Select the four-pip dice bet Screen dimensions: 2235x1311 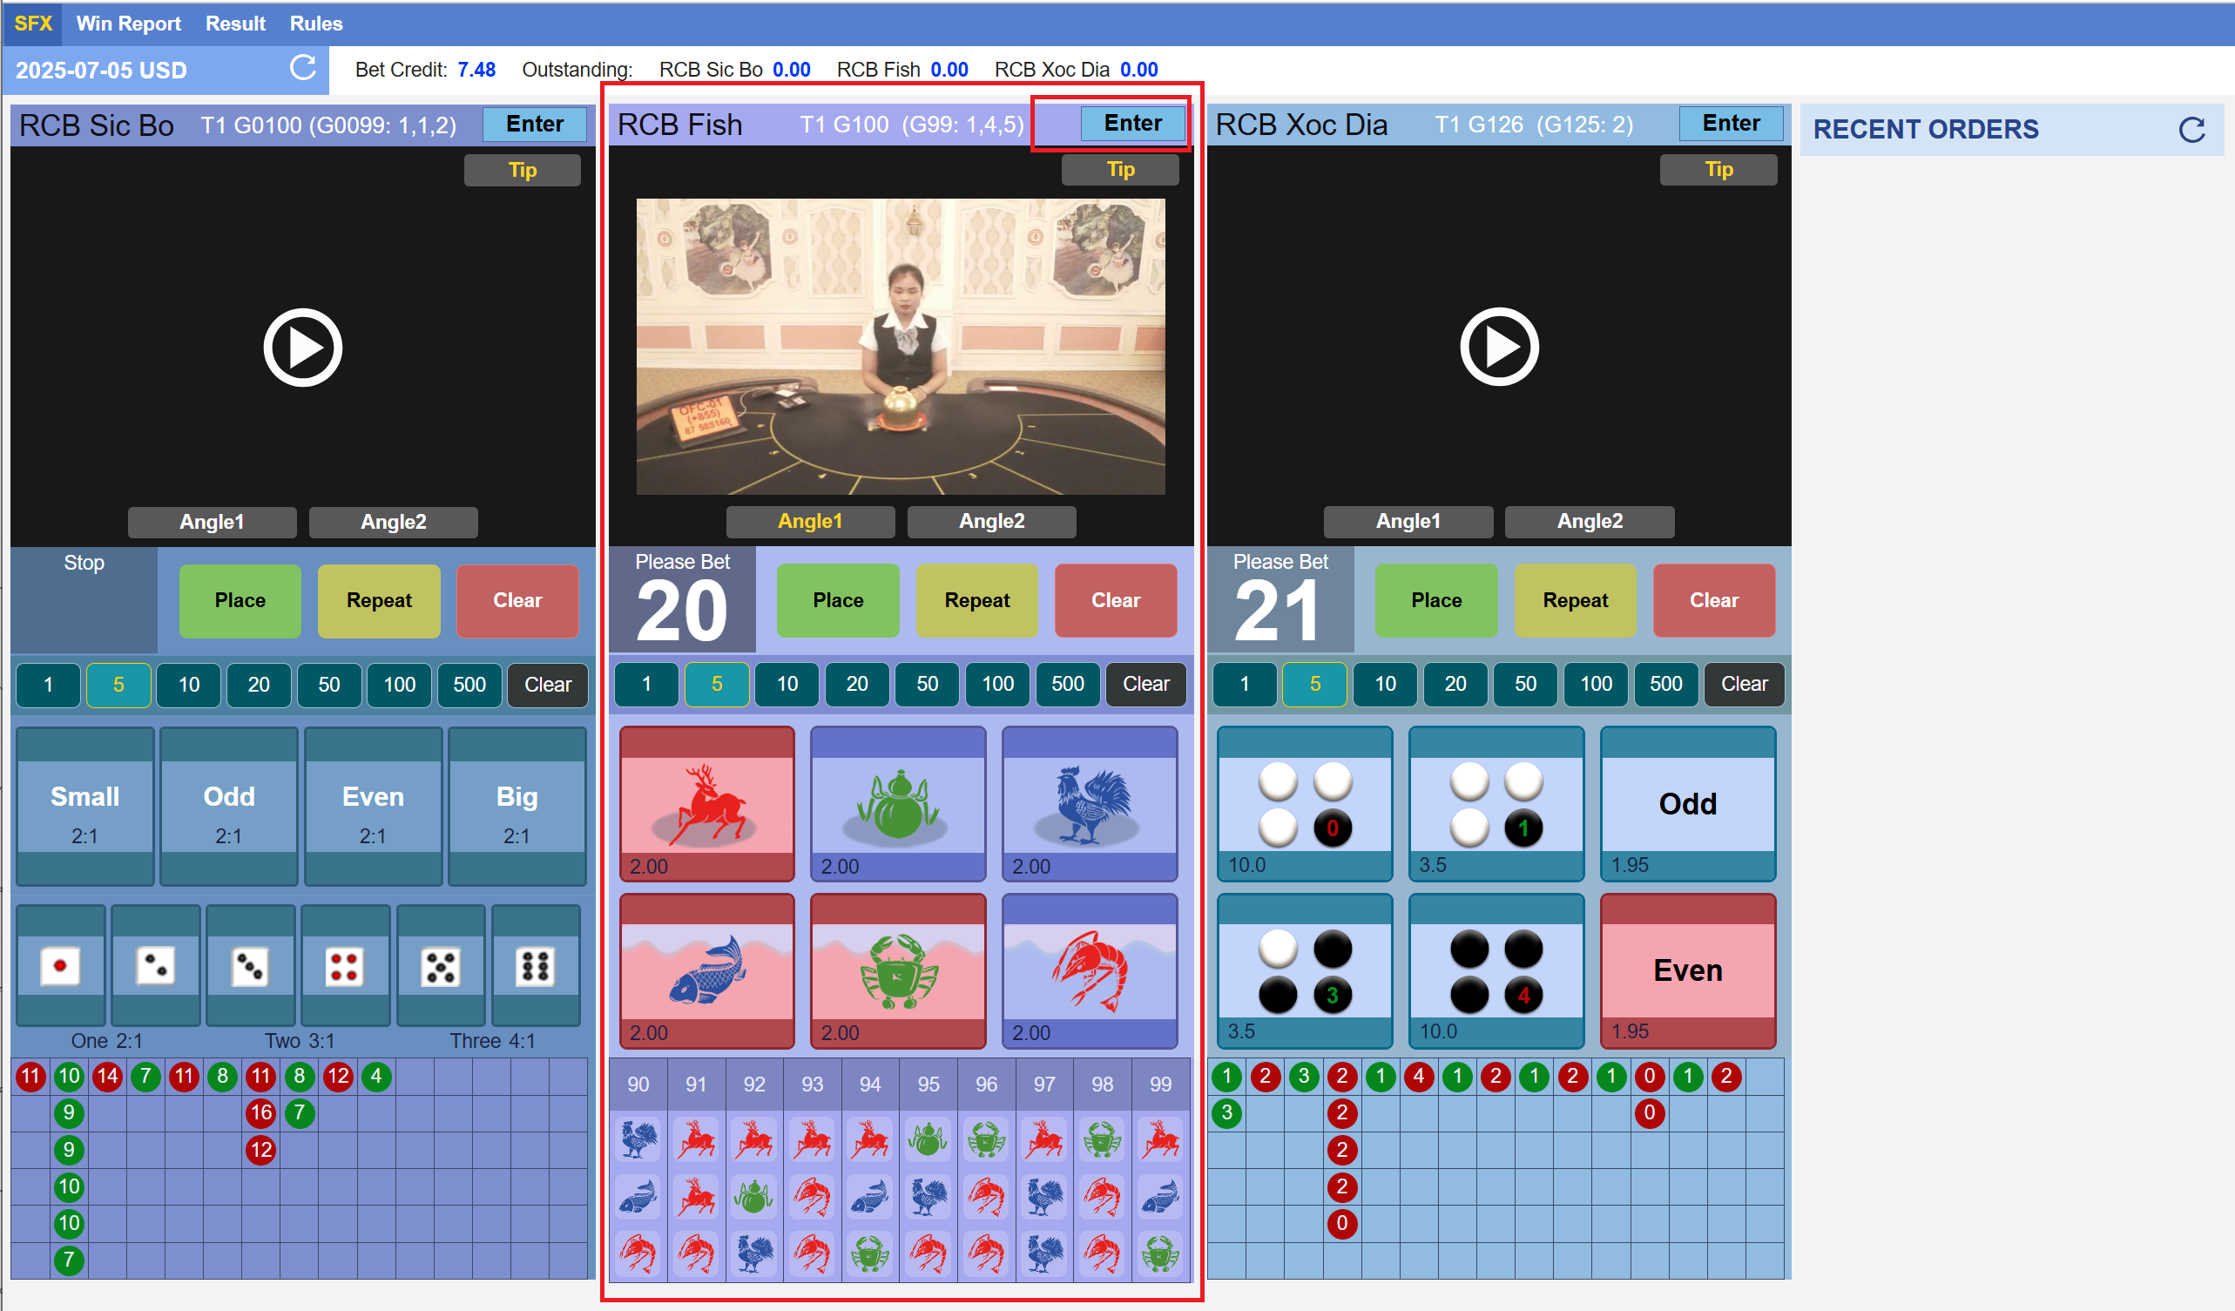coord(345,965)
